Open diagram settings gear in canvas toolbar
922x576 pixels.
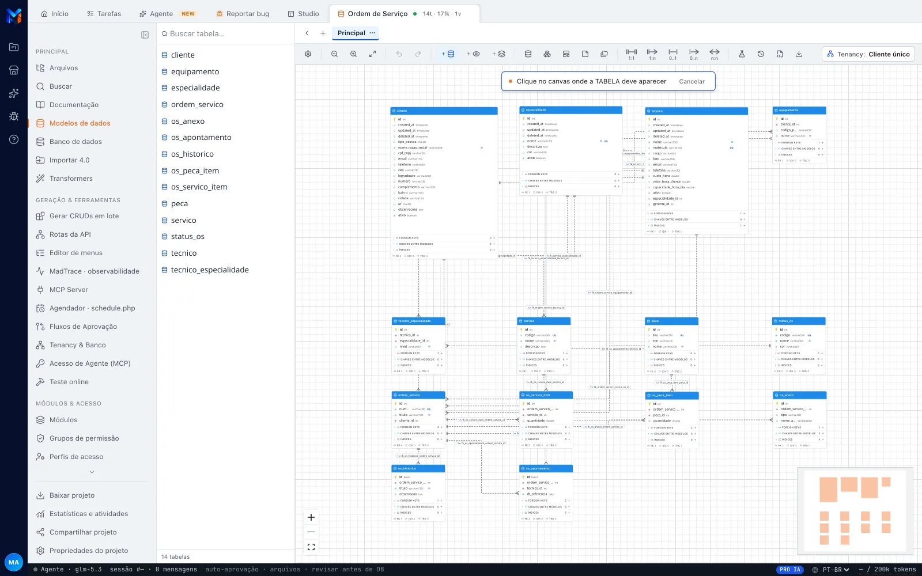pos(308,54)
